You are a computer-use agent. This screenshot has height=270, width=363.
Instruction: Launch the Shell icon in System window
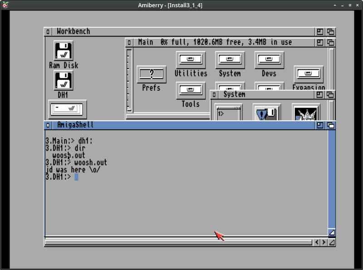click(x=229, y=113)
